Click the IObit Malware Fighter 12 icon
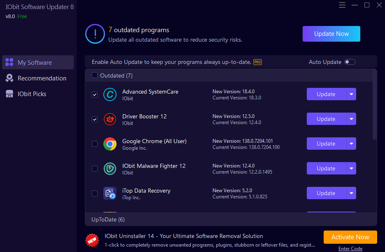Image resolution: width=385 pixels, height=252 pixels. pos(110,169)
